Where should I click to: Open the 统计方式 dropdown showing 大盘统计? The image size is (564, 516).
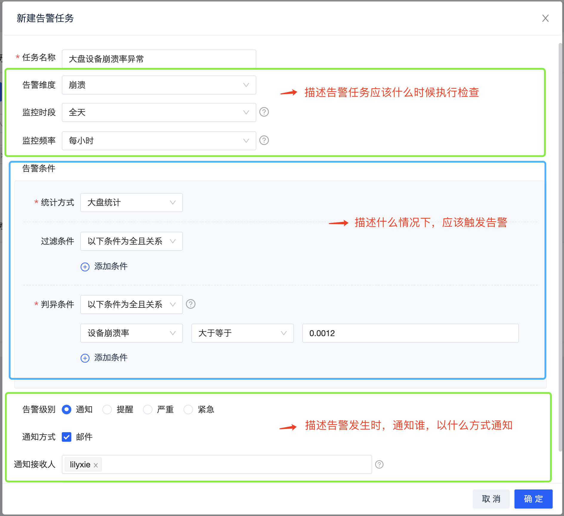(132, 203)
